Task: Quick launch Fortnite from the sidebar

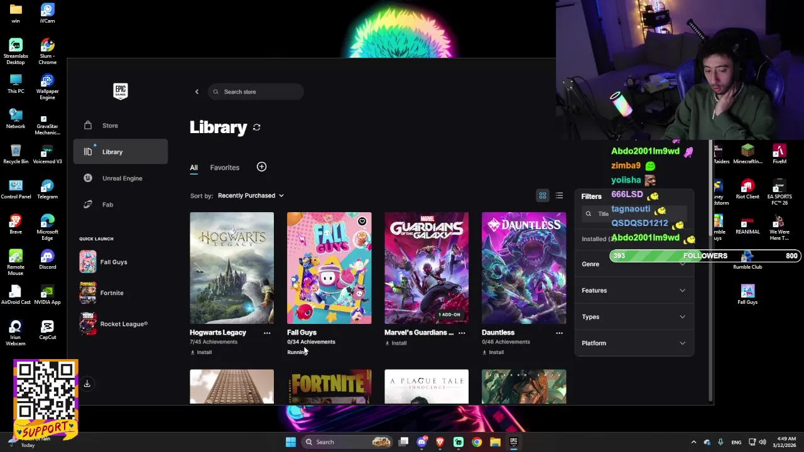Action: (x=121, y=293)
